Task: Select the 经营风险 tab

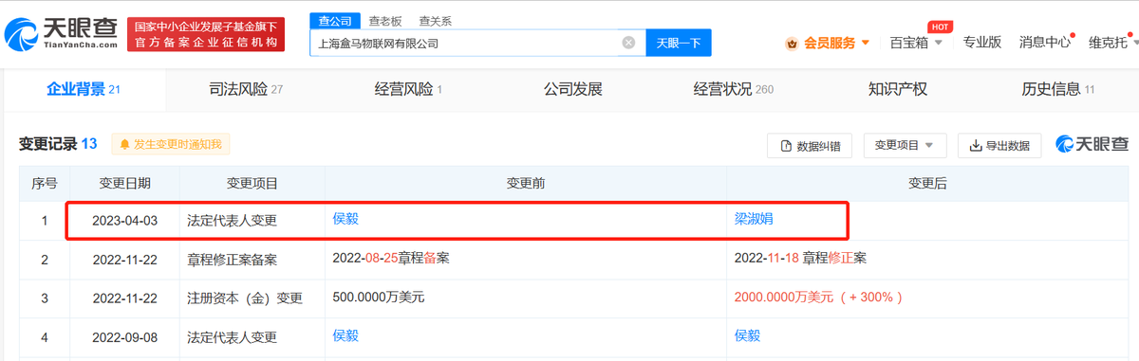Action: [x=408, y=90]
